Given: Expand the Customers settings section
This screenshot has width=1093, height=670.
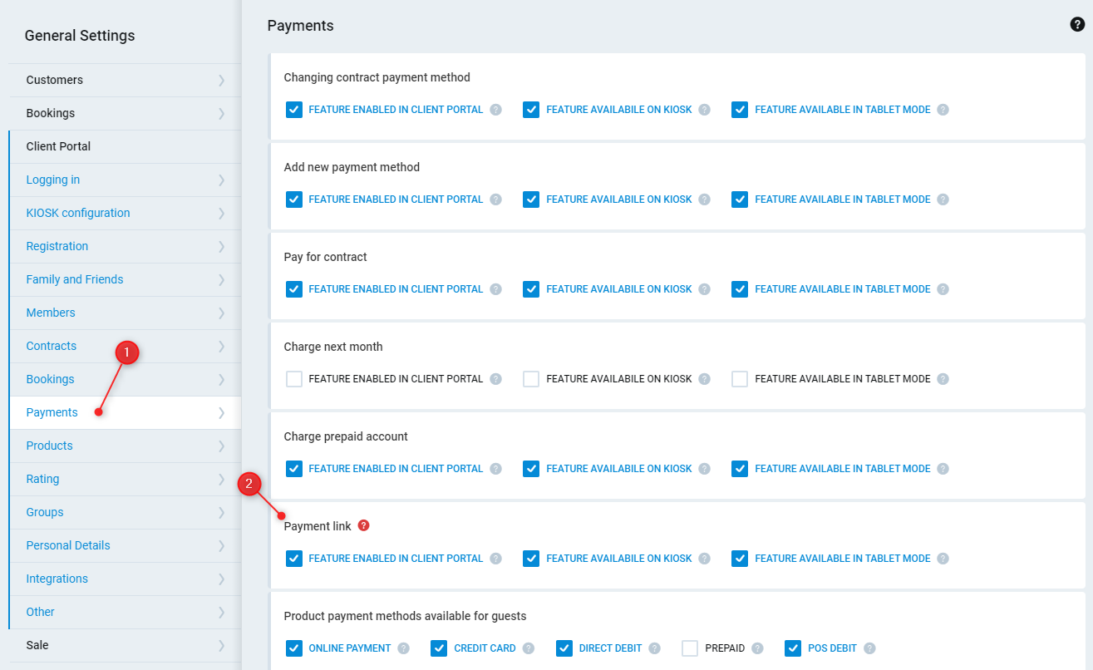Looking at the screenshot, I should (x=125, y=80).
